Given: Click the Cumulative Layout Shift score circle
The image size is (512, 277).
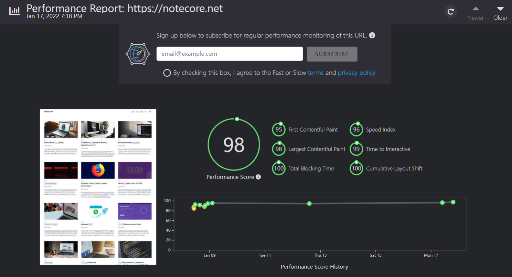Looking at the screenshot, I should (356, 169).
